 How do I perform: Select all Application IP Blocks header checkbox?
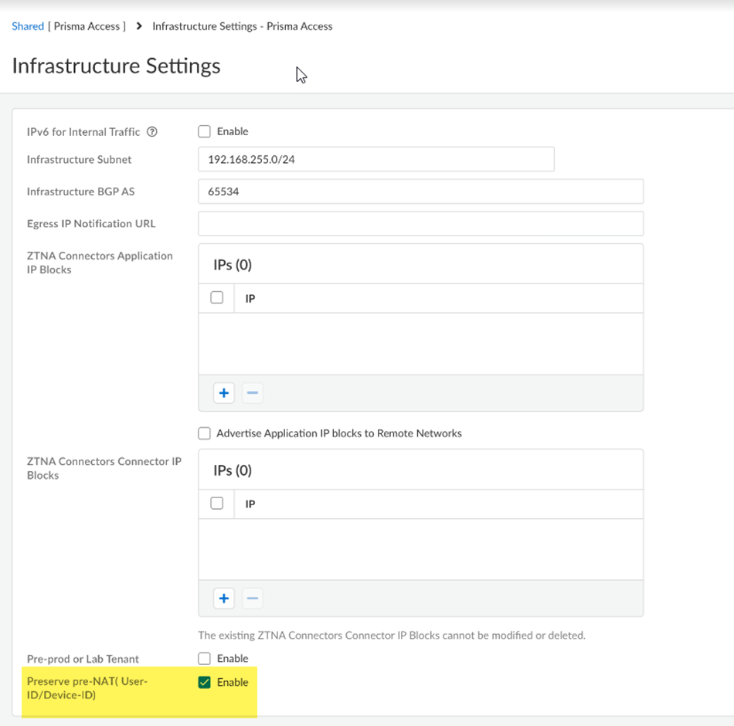[217, 297]
